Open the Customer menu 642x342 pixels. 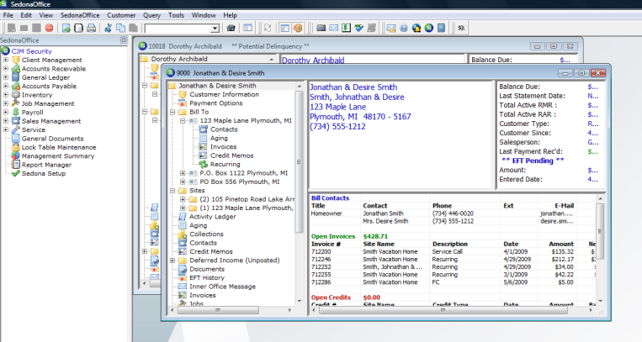point(121,15)
